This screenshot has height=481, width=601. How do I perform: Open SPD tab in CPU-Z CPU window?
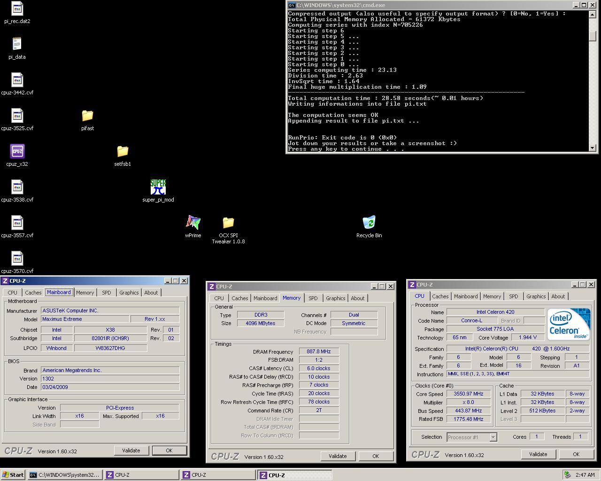(514, 296)
